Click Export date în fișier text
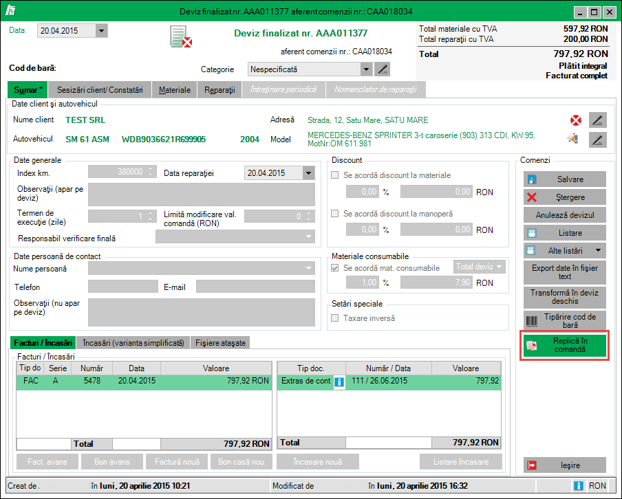 (564, 272)
